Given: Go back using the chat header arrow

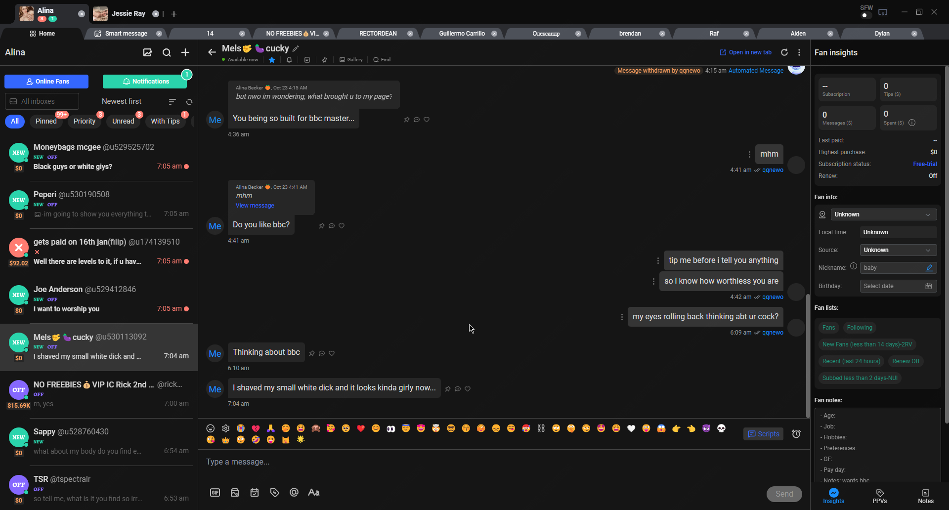Looking at the screenshot, I should click(212, 52).
